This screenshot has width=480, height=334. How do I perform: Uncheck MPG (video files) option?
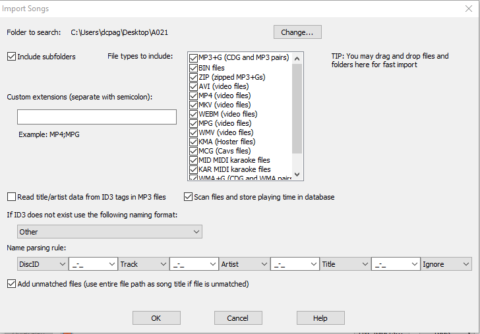tap(193, 123)
